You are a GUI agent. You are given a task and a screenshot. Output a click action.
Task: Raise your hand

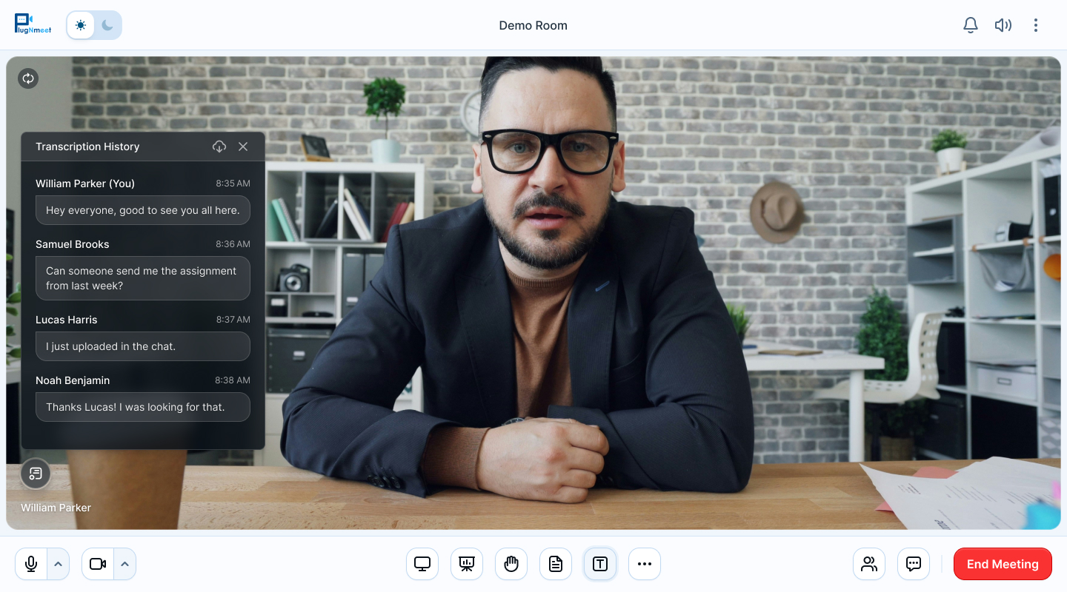pyautogui.click(x=511, y=564)
